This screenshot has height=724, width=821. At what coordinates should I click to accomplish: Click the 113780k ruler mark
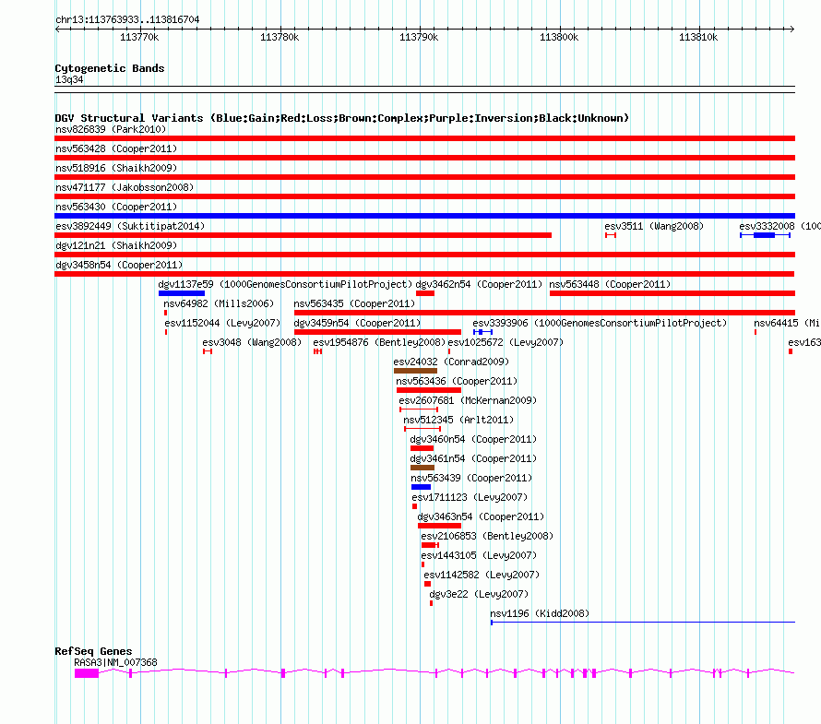pyautogui.click(x=280, y=37)
